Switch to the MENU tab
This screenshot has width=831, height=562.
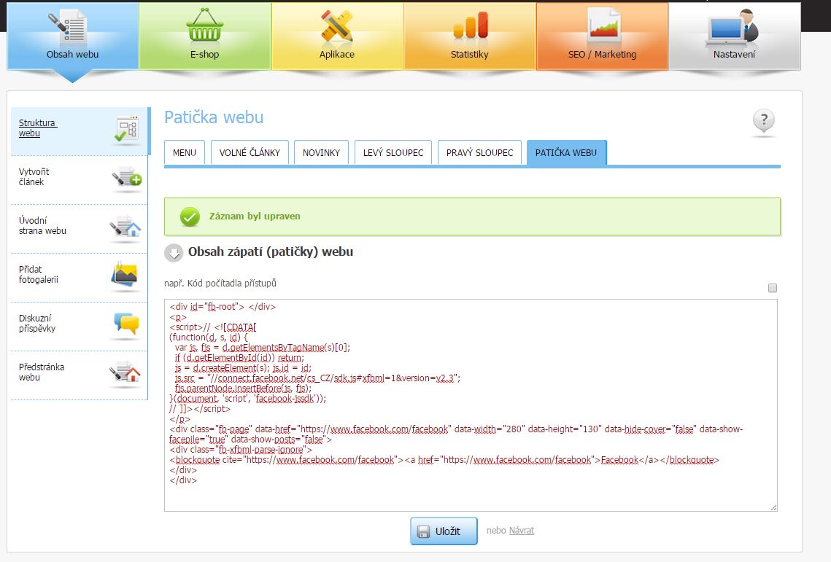click(185, 152)
